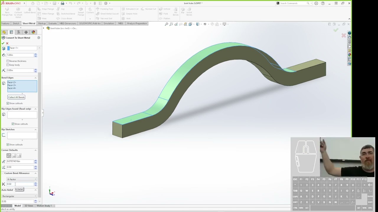Screen dimensions: 378x212
Task: Switch to the PropertyManager tab icon
Action: [11, 32]
